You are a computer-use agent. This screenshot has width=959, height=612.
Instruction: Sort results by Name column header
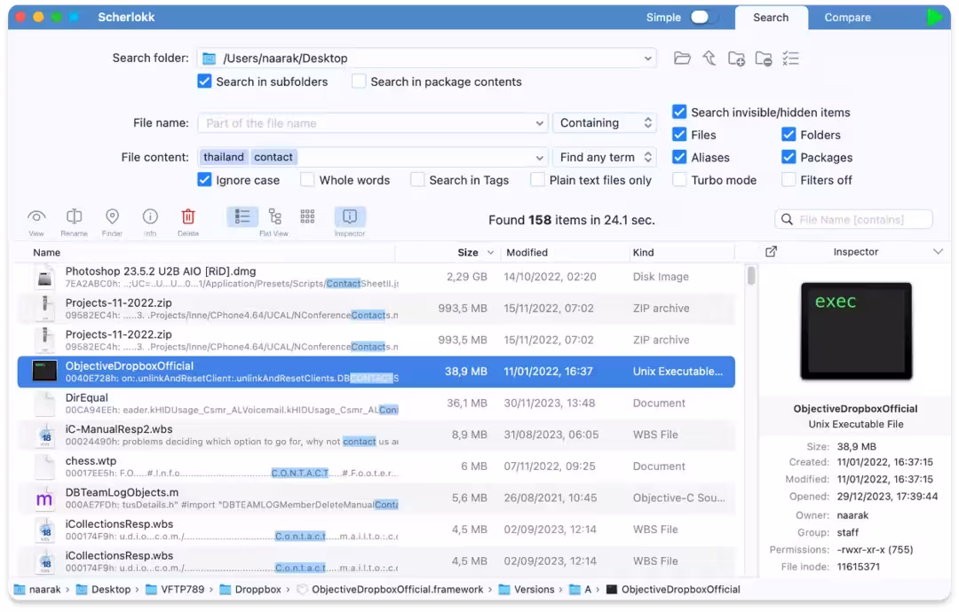[x=46, y=252]
